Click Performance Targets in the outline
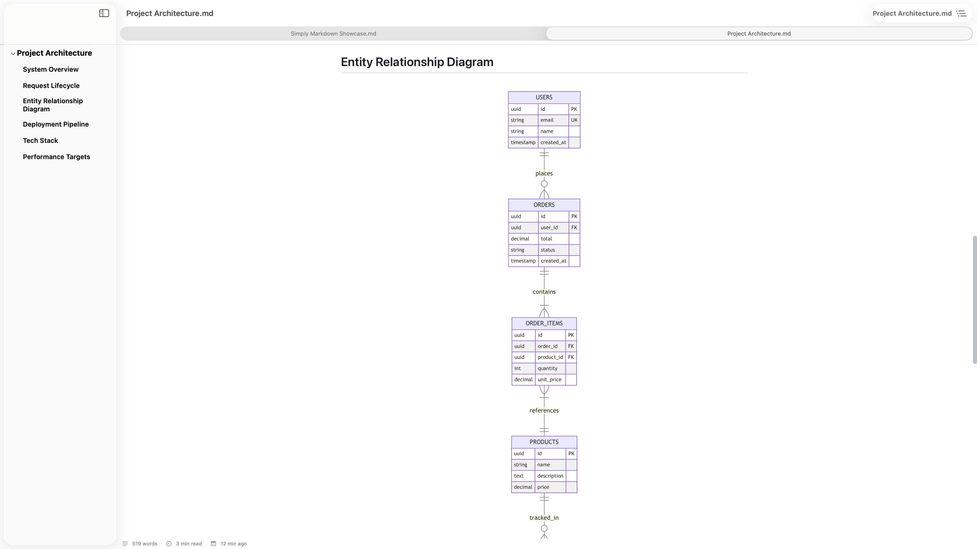 56,157
